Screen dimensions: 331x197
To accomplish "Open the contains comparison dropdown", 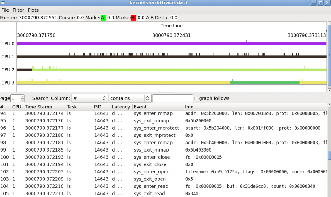I will (130, 98).
